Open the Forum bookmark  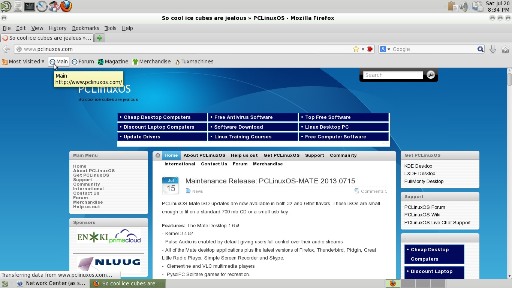click(83, 61)
